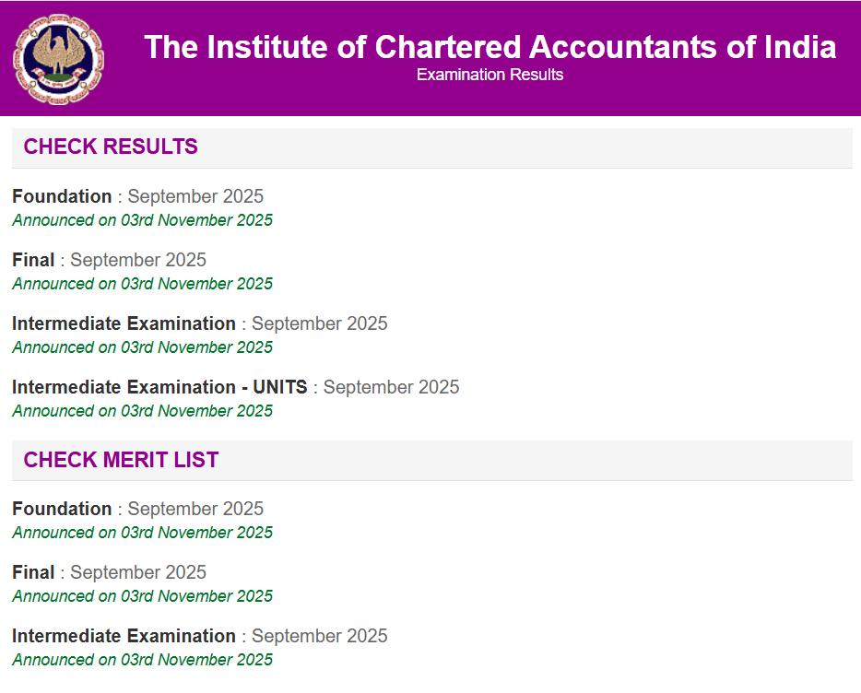Click 'September 2025' beside Intermediate Examination - UNITS
The image size is (861, 693).
point(391,387)
